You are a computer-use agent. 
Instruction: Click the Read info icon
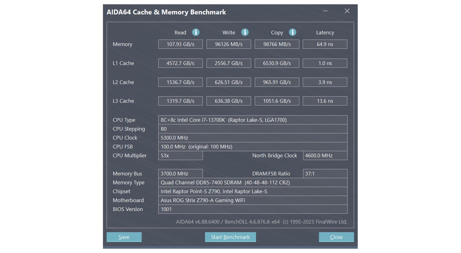pyautogui.click(x=196, y=32)
